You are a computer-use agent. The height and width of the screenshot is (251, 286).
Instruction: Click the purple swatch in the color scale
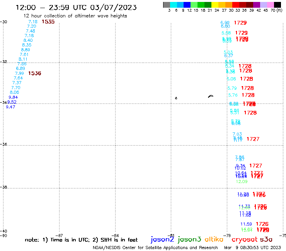coord(257,5)
